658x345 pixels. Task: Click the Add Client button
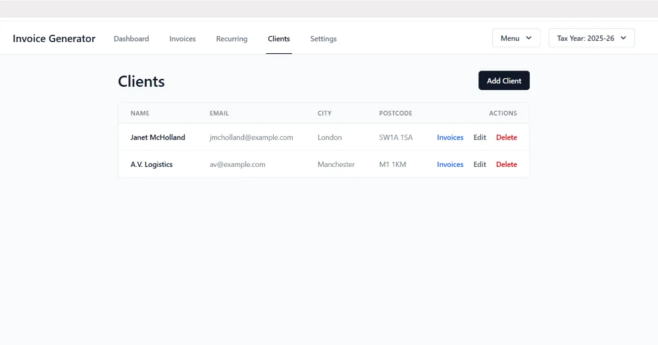pyautogui.click(x=504, y=80)
